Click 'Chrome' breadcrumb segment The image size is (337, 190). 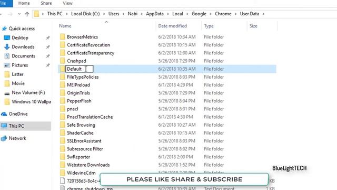(x=223, y=14)
